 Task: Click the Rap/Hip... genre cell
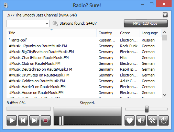129,69
